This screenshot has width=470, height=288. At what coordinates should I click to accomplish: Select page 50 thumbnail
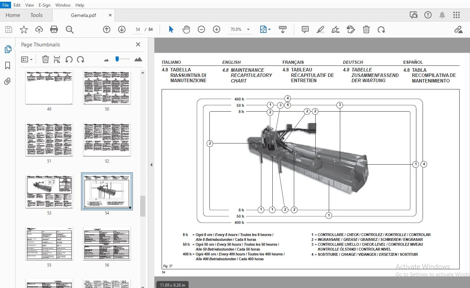pos(107,88)
